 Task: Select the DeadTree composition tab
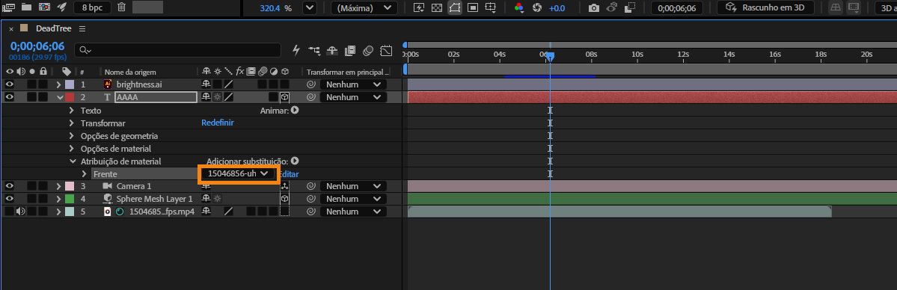coord(53,28)
